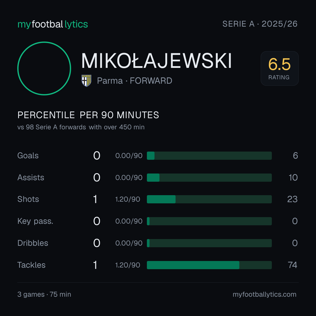316x316 pixels.
Task: Click the 3 games · 75 min footer text
Action: (x=44, y=294)
